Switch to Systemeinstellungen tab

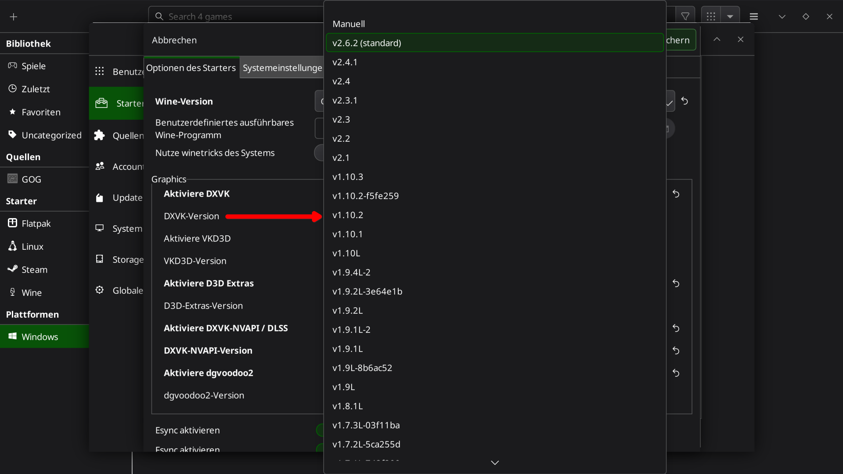point(282,68)
